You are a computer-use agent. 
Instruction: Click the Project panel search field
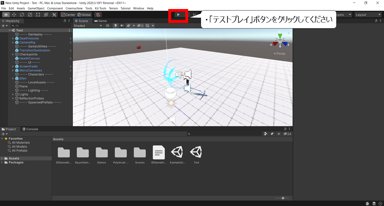point(224,134)
